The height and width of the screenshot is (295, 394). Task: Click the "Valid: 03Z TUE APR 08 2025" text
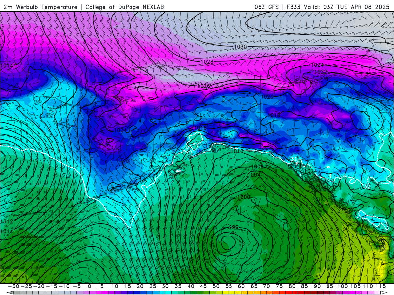[347, 7]
